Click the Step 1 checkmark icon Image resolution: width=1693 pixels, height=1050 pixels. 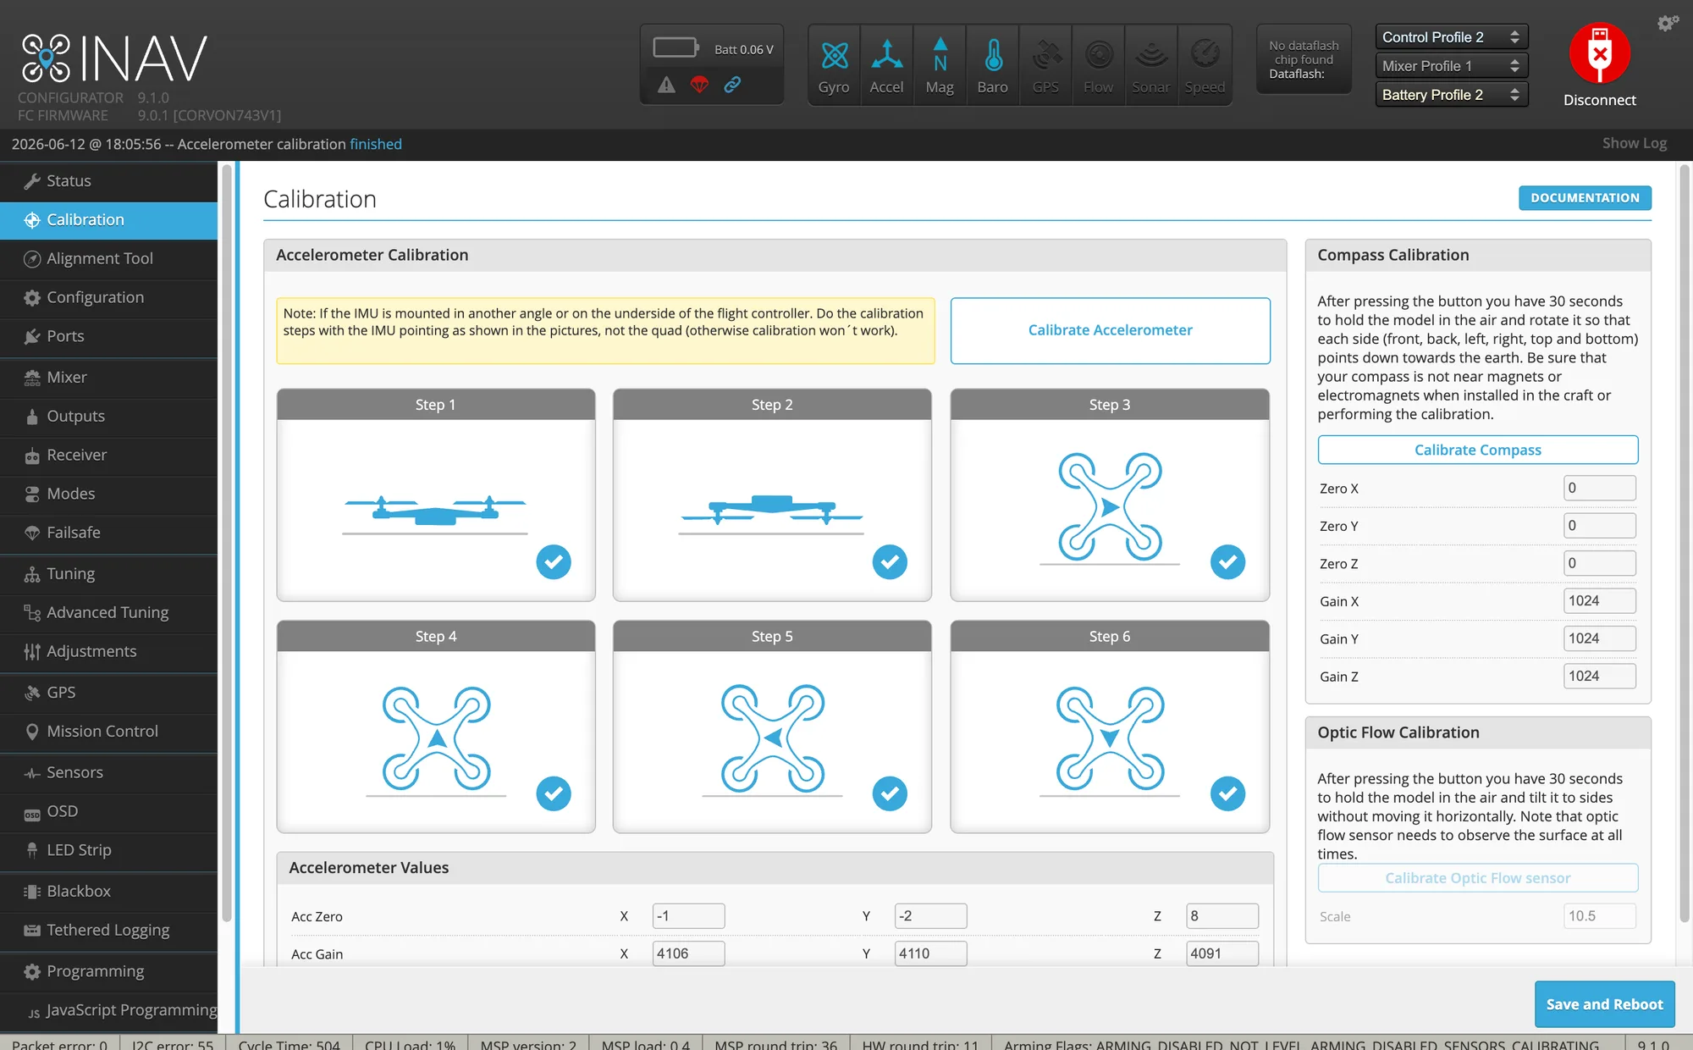554,561
